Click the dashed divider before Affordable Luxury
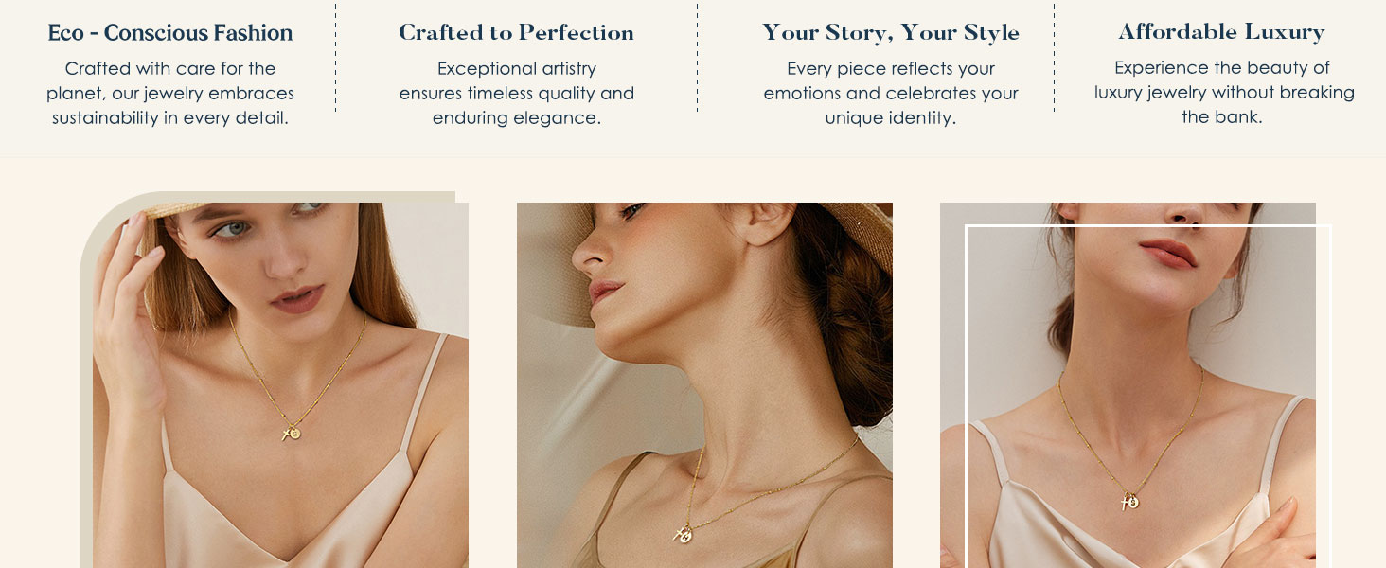The image size is (1386, 568). coord(1054,57)
